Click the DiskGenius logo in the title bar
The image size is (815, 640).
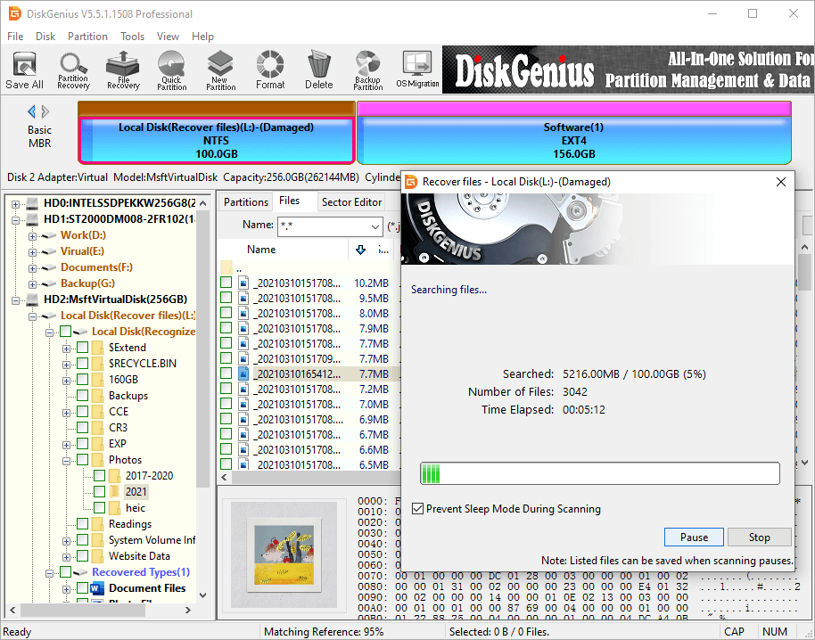pos(14,13)
